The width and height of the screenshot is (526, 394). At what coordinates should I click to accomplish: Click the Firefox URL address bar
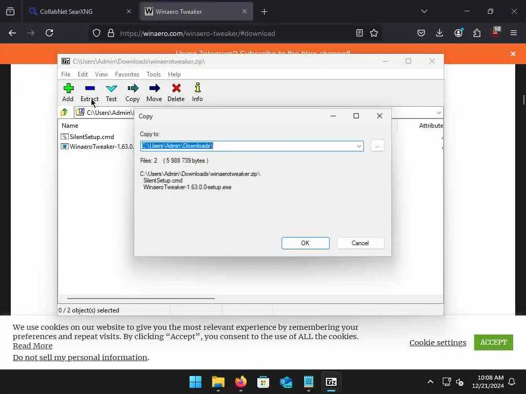click(x=235, y=33)
